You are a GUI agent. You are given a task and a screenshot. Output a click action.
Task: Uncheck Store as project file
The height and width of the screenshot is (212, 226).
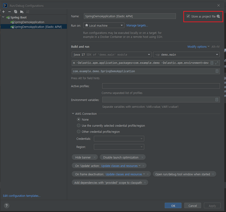[188, 16]
